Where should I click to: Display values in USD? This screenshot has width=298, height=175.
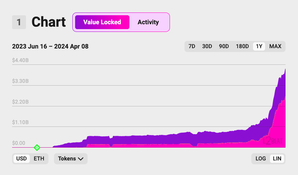pyautogui.click(x=21, y=159)
